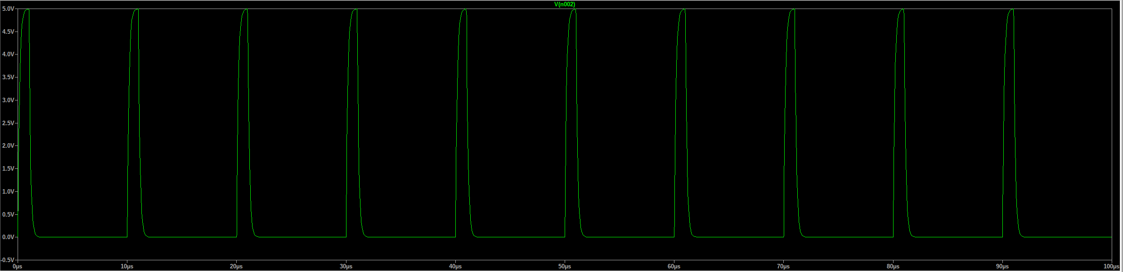Image resolution: width=1123 pixels, height=272 pixels.
Task: Click the V(n002) trace label
Action: (565, 5)
